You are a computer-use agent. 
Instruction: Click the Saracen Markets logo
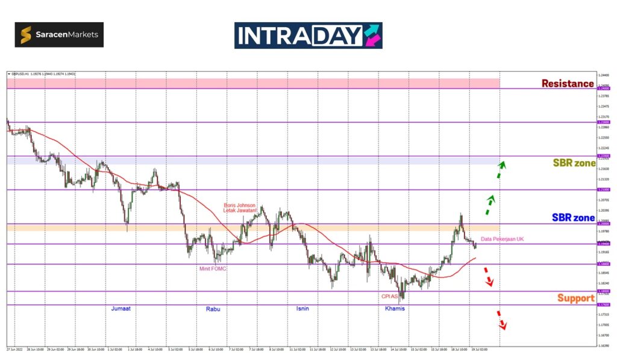59,35
